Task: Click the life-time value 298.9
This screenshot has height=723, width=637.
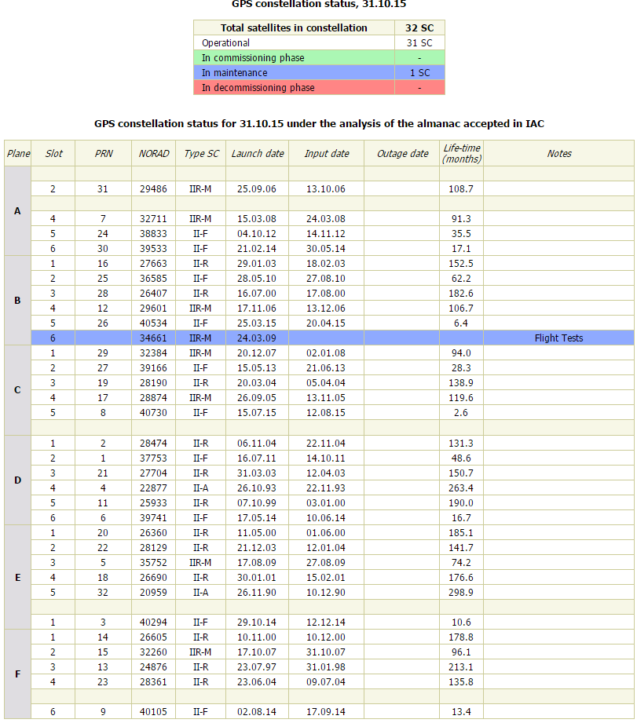Action: [x=462, y=592]
